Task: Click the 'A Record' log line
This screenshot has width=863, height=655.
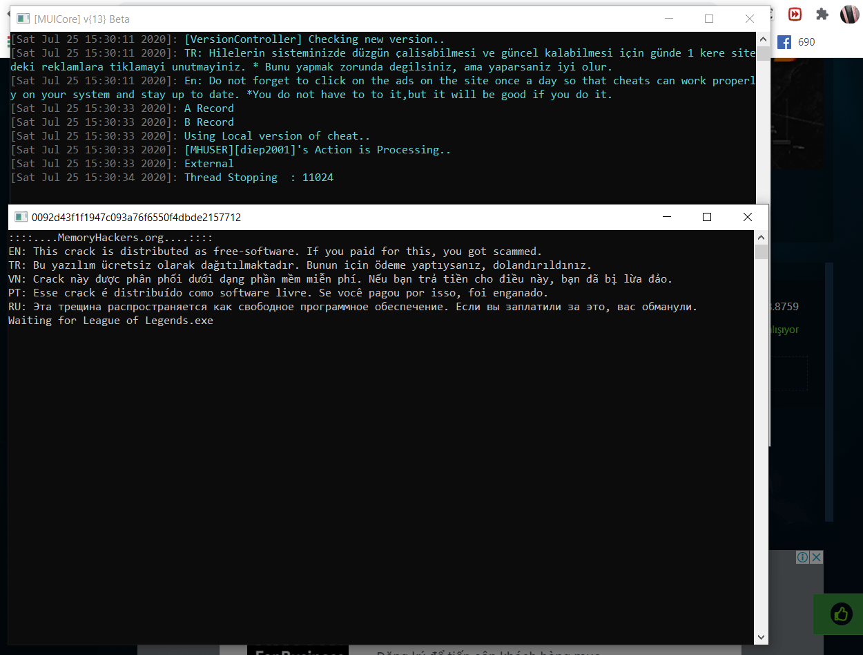Action: click(x=122, y=108)
